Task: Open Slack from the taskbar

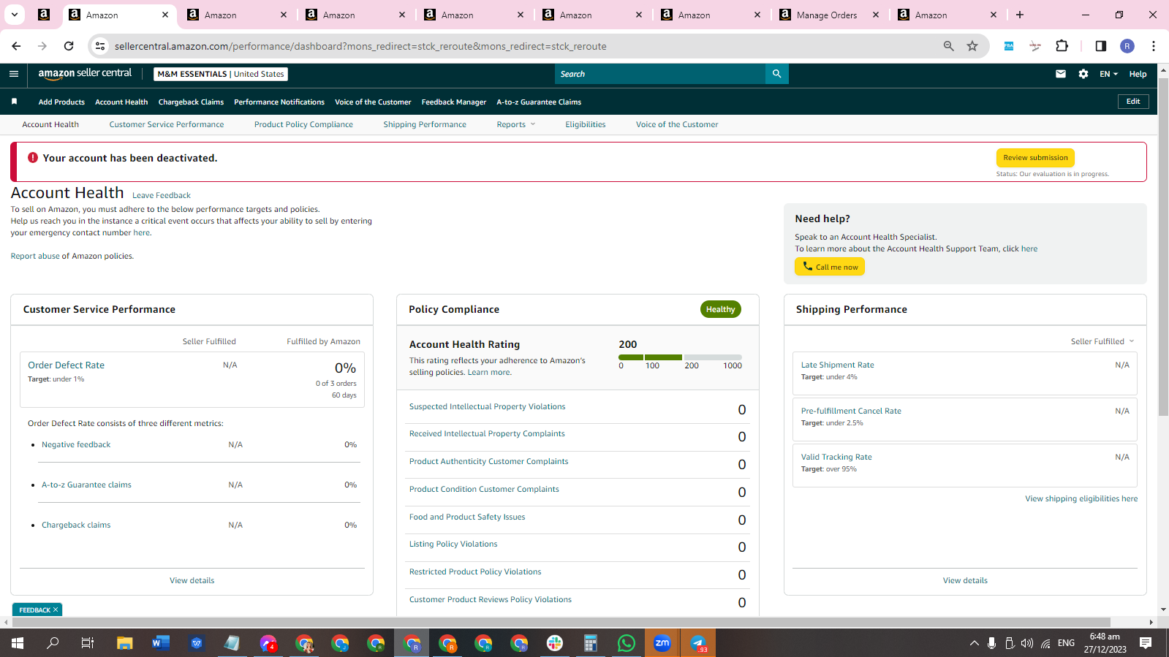Action: click(555, 643)
